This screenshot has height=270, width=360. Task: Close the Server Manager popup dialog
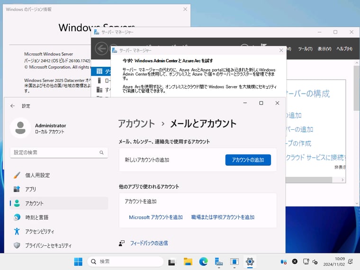pos(281,50)
